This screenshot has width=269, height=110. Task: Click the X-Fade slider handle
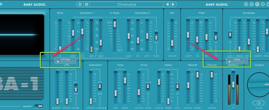pos(115,24)
